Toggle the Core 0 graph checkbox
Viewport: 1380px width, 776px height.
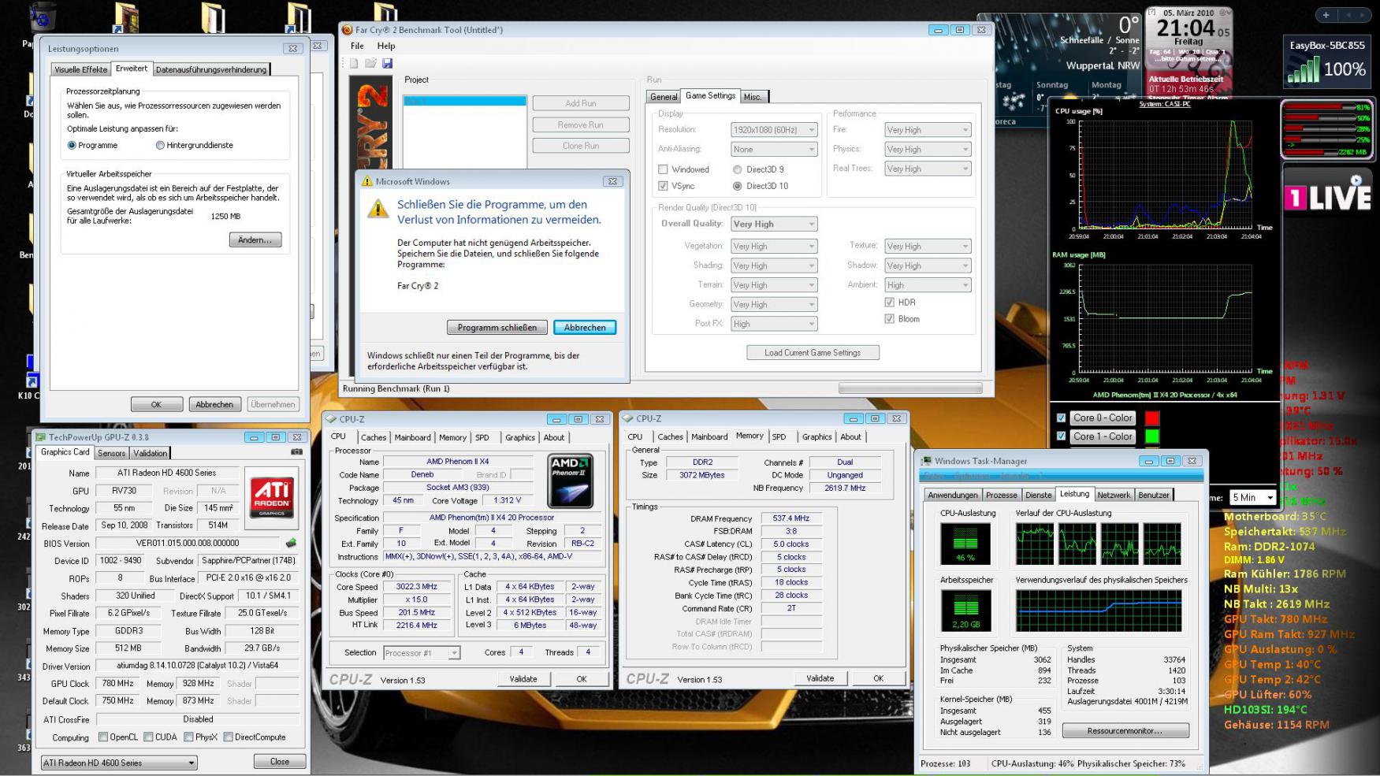[1061, 418]
